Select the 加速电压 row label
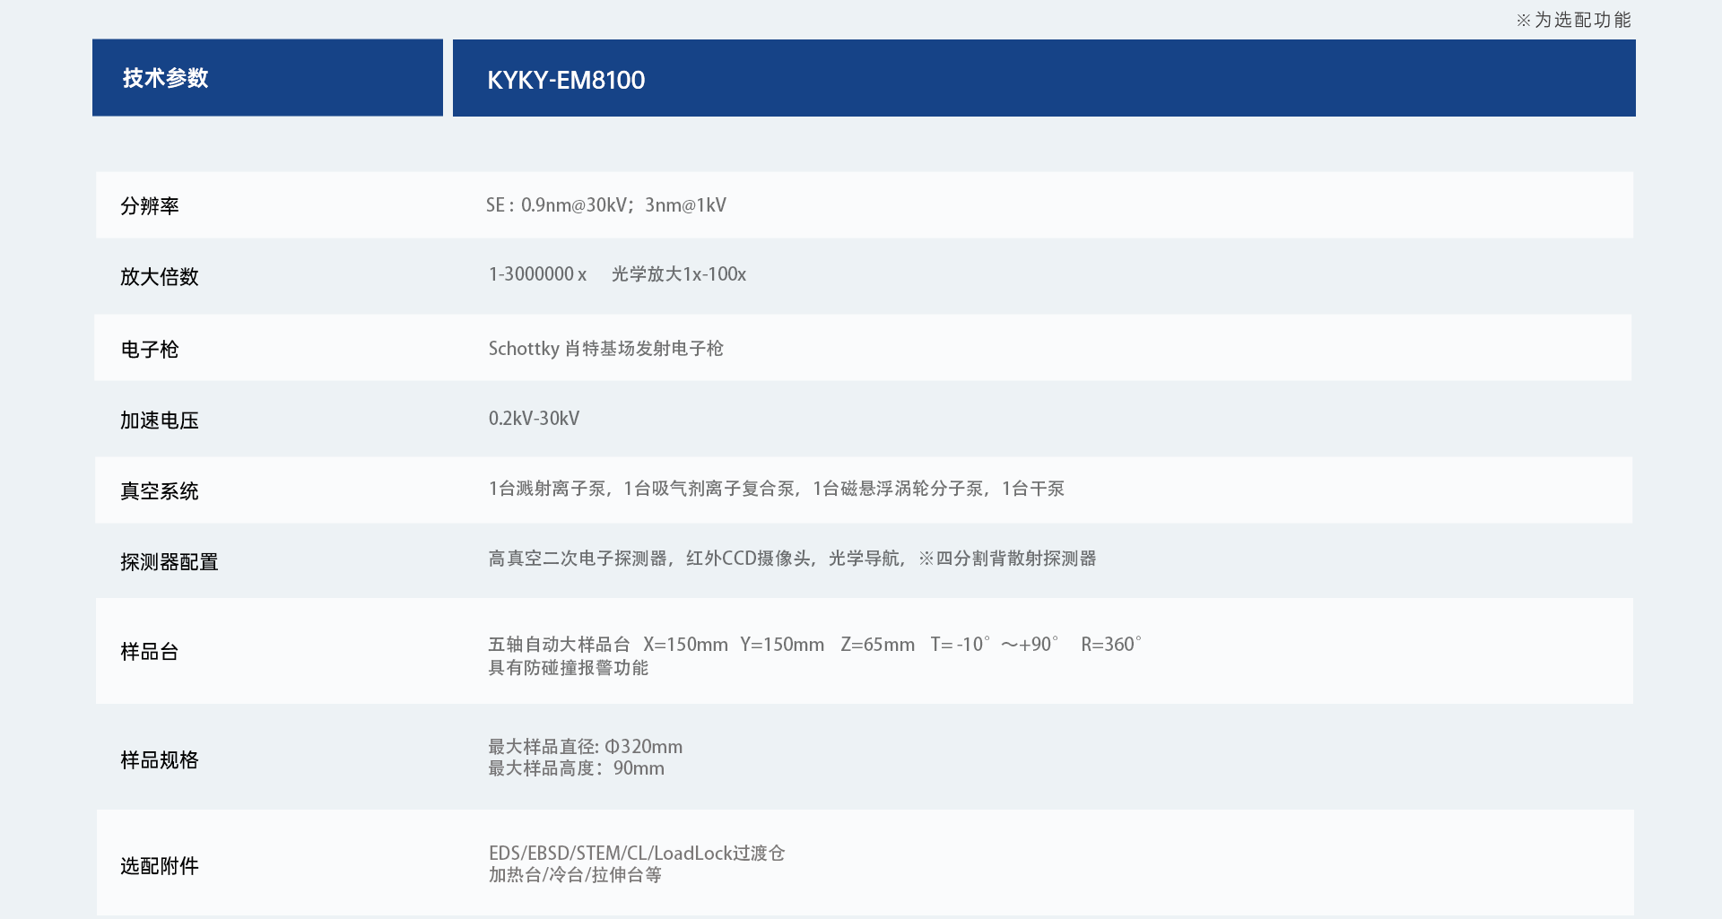The image size is (1722, 919). (160, 420)
